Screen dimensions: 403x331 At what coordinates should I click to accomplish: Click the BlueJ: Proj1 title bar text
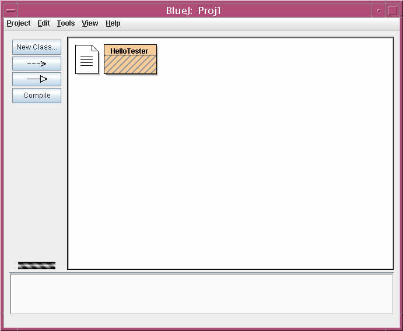click(193, 11)
